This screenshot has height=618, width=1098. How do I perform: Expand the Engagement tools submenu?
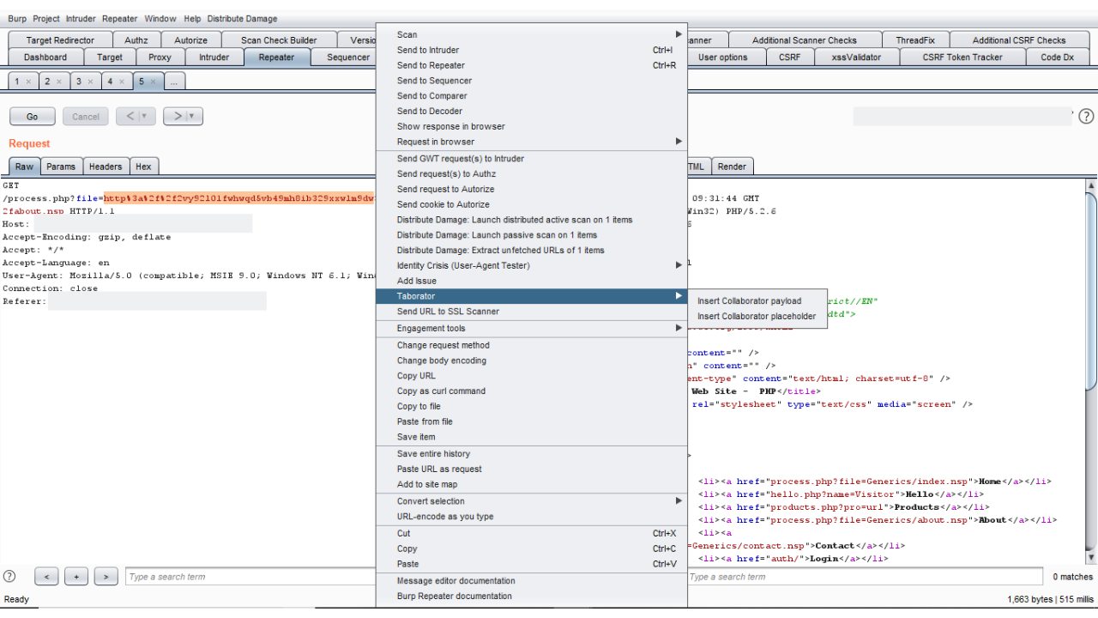click(x=532, y=328)
